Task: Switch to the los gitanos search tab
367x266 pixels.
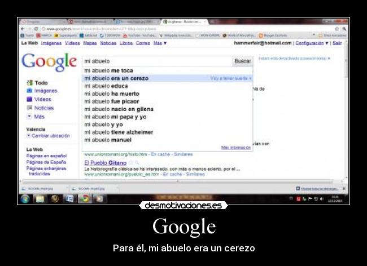Action: coord(185,22)
